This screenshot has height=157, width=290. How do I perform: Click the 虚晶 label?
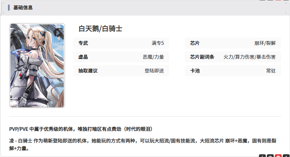[83, 57]
